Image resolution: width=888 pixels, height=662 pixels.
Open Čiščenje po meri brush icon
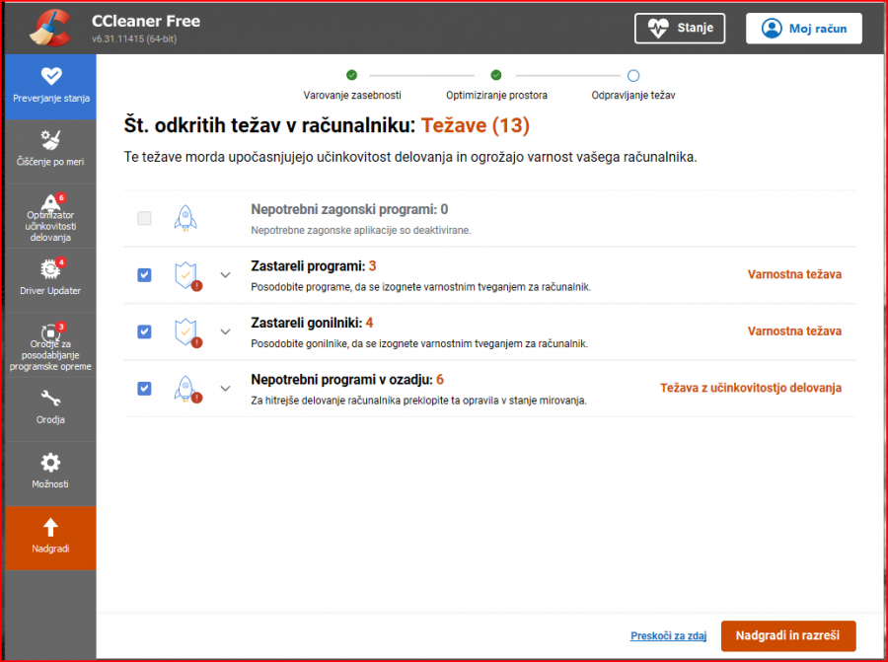click(x=50, y=140)
